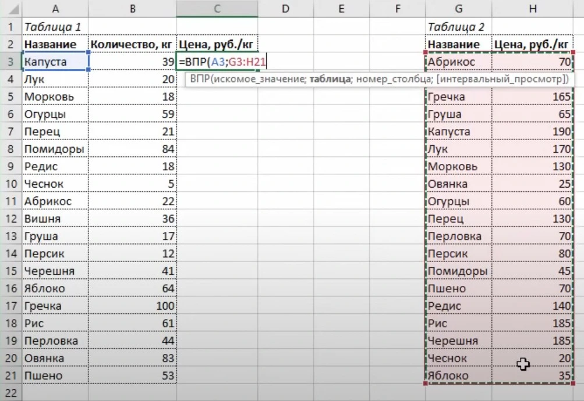Select column A header
Viewport: 584px width, 401px height.
55,9
